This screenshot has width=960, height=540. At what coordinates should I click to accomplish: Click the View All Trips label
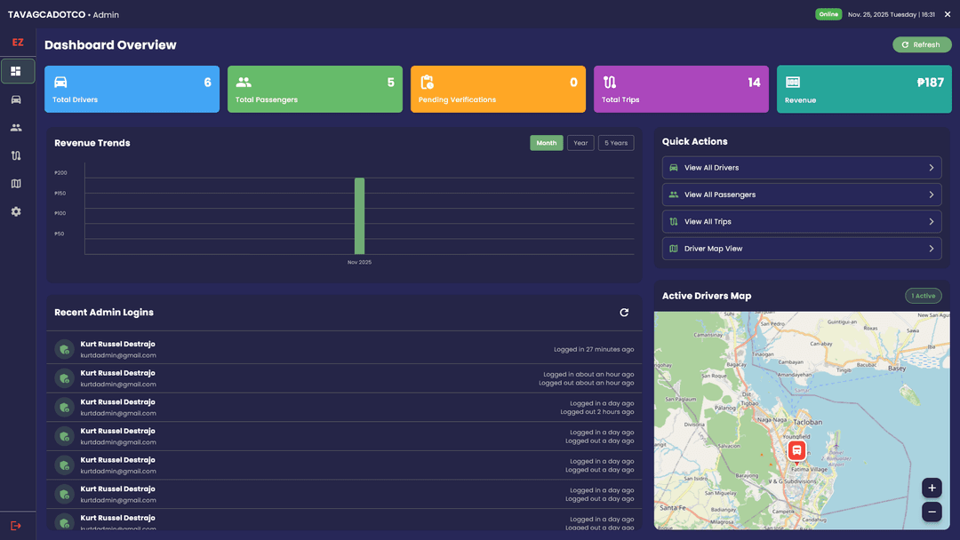(708, 221)
